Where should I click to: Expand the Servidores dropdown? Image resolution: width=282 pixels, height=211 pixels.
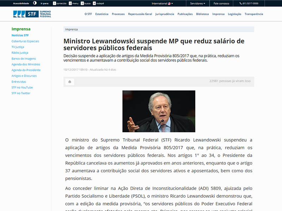(x=197, y=4)
